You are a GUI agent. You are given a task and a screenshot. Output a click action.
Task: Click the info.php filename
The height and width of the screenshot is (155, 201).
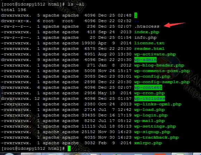tap(145, 37)
